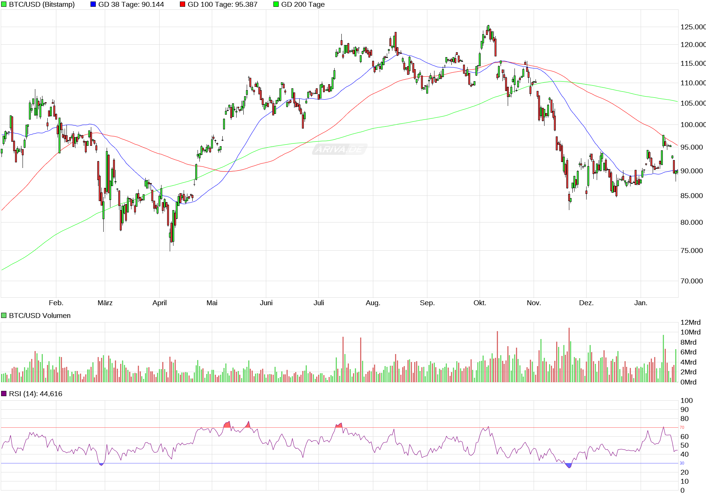Click the "Mai" month label on time axis

pyautogui.click(x=212, y=303)
